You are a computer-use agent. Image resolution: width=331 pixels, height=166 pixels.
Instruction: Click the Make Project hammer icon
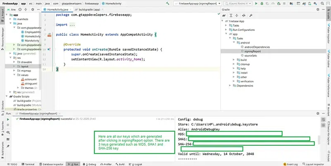[x=168, y=3]
